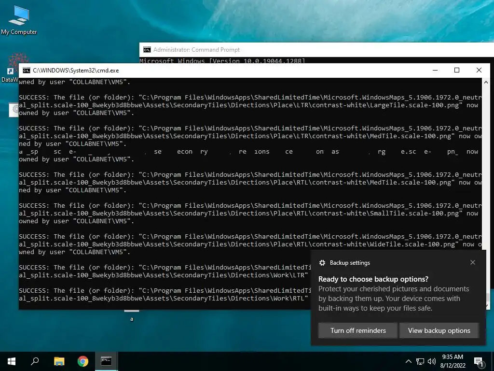Launch Google Chrome from taskbar
This screenshot has height=371, width=494.
[83, 361]
